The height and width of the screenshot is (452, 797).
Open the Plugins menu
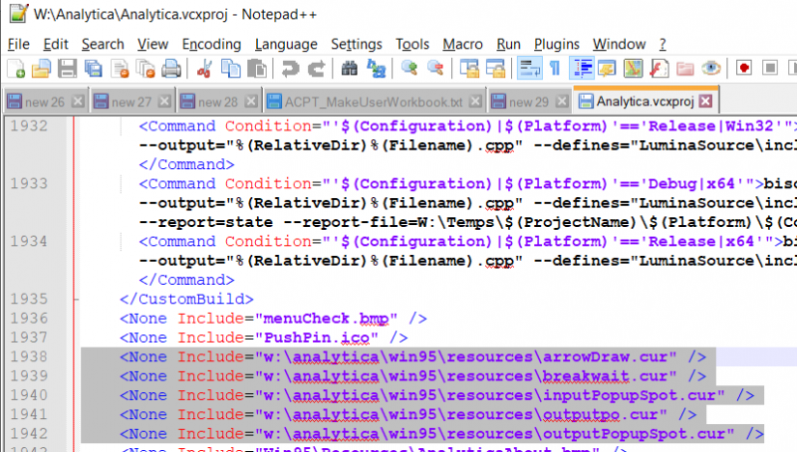557,45
